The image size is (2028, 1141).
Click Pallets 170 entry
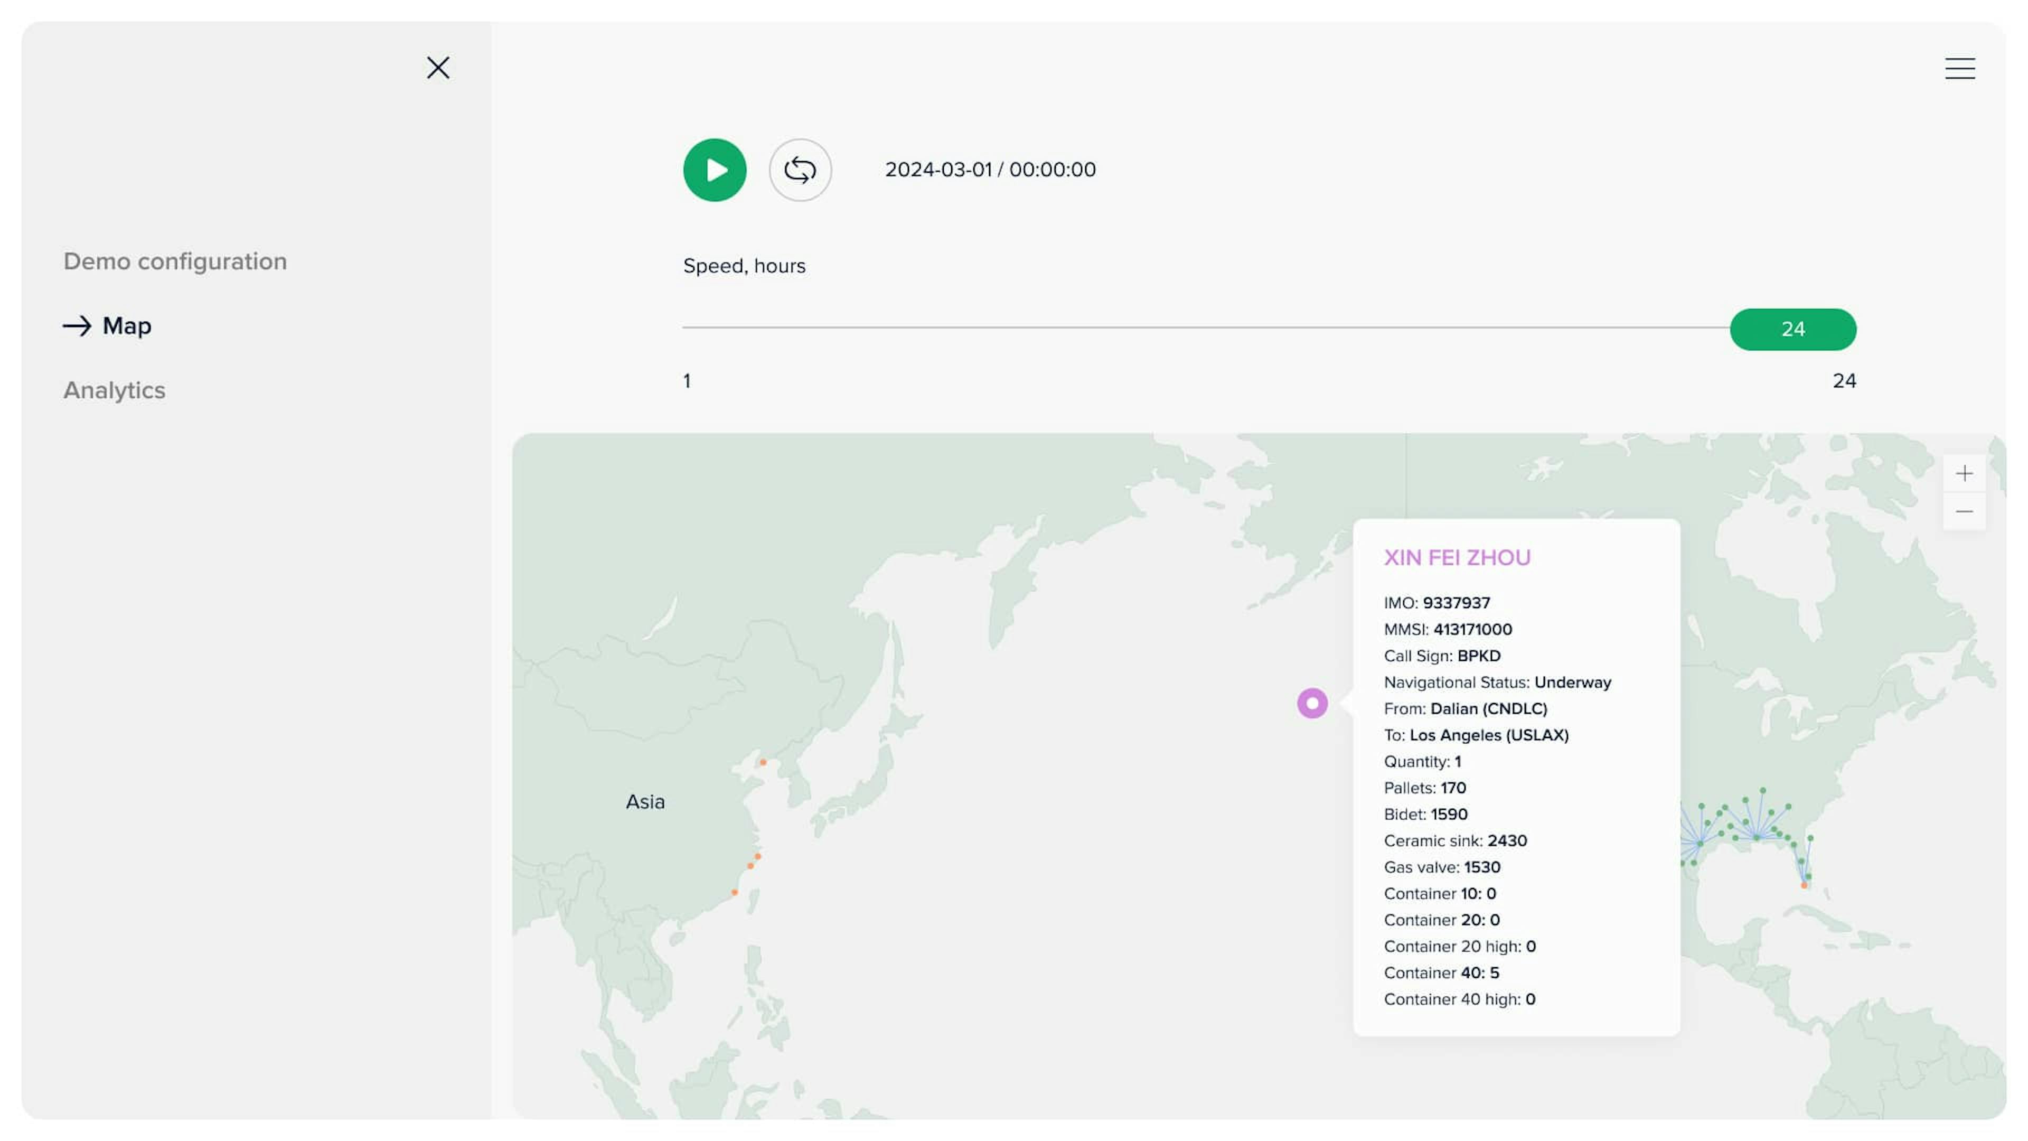[x=1425, y=788]
